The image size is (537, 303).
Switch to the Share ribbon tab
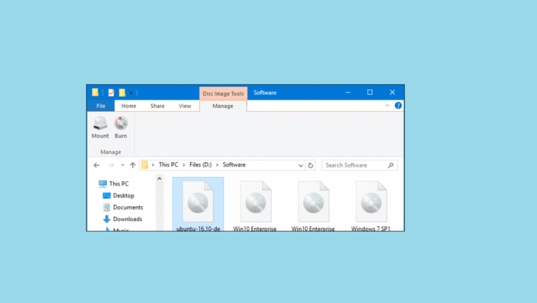pos(157,106)
